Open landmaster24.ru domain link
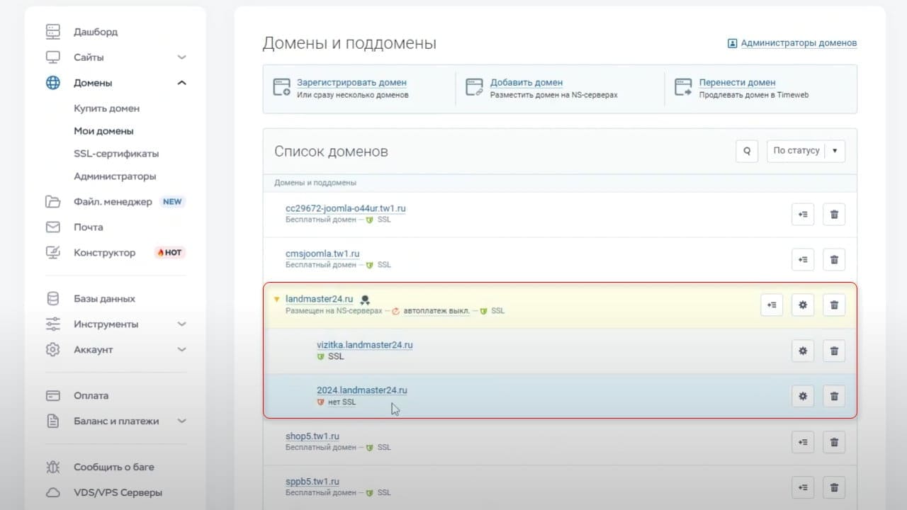 point(319,300)
